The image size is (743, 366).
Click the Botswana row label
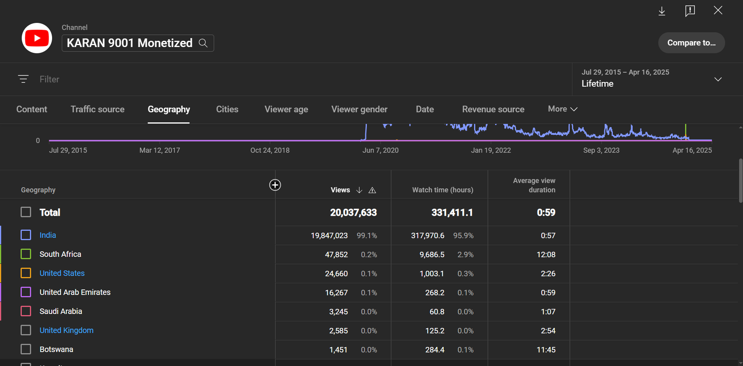[x=56, y=349]
